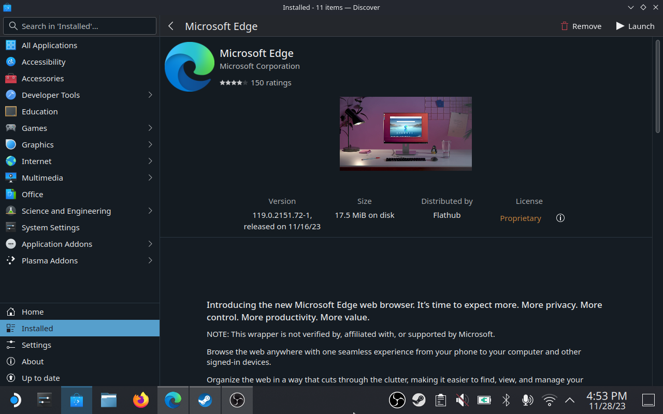Select the Internet category label
663x414 pixels.
37,161
